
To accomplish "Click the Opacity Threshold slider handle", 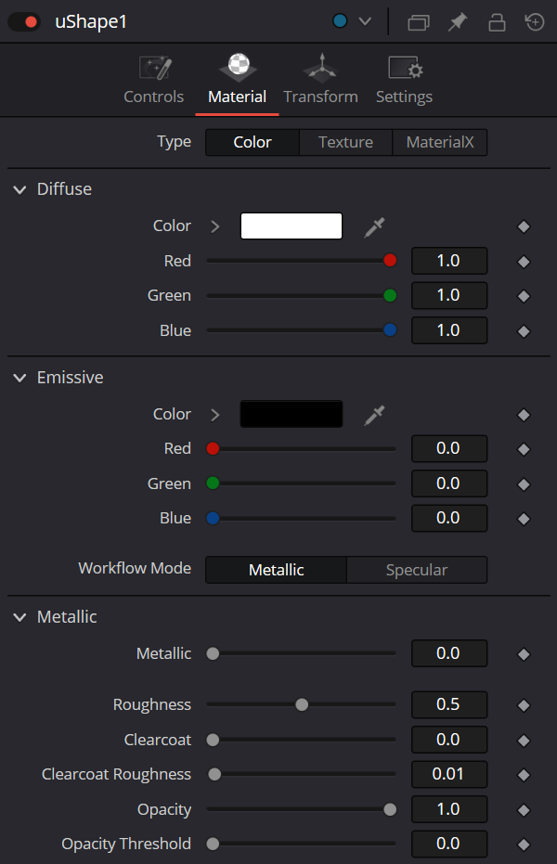I will (213, 844).
